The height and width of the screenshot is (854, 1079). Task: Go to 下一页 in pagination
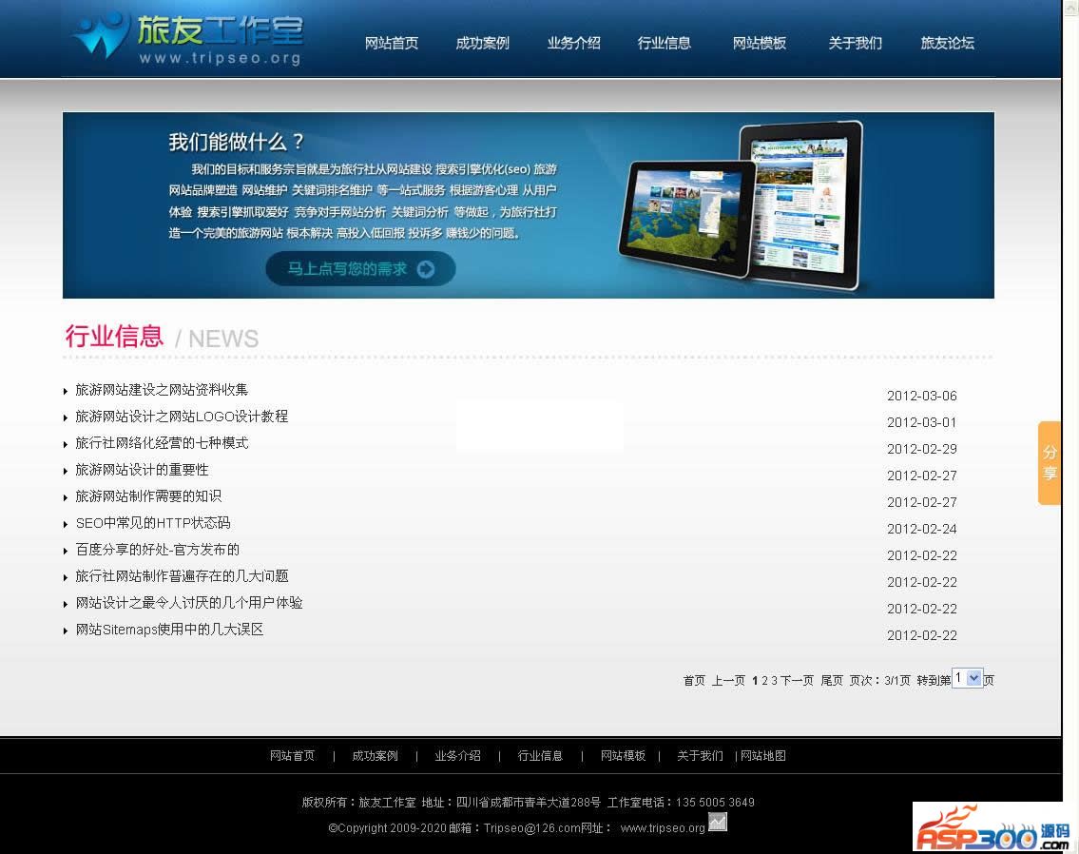coord(797,681)
